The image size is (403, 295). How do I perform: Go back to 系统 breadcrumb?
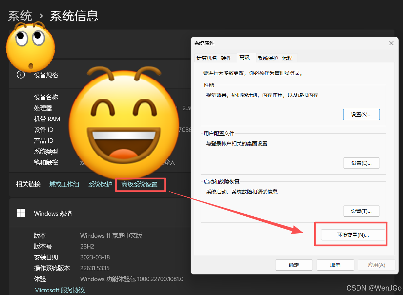point(20,16)
